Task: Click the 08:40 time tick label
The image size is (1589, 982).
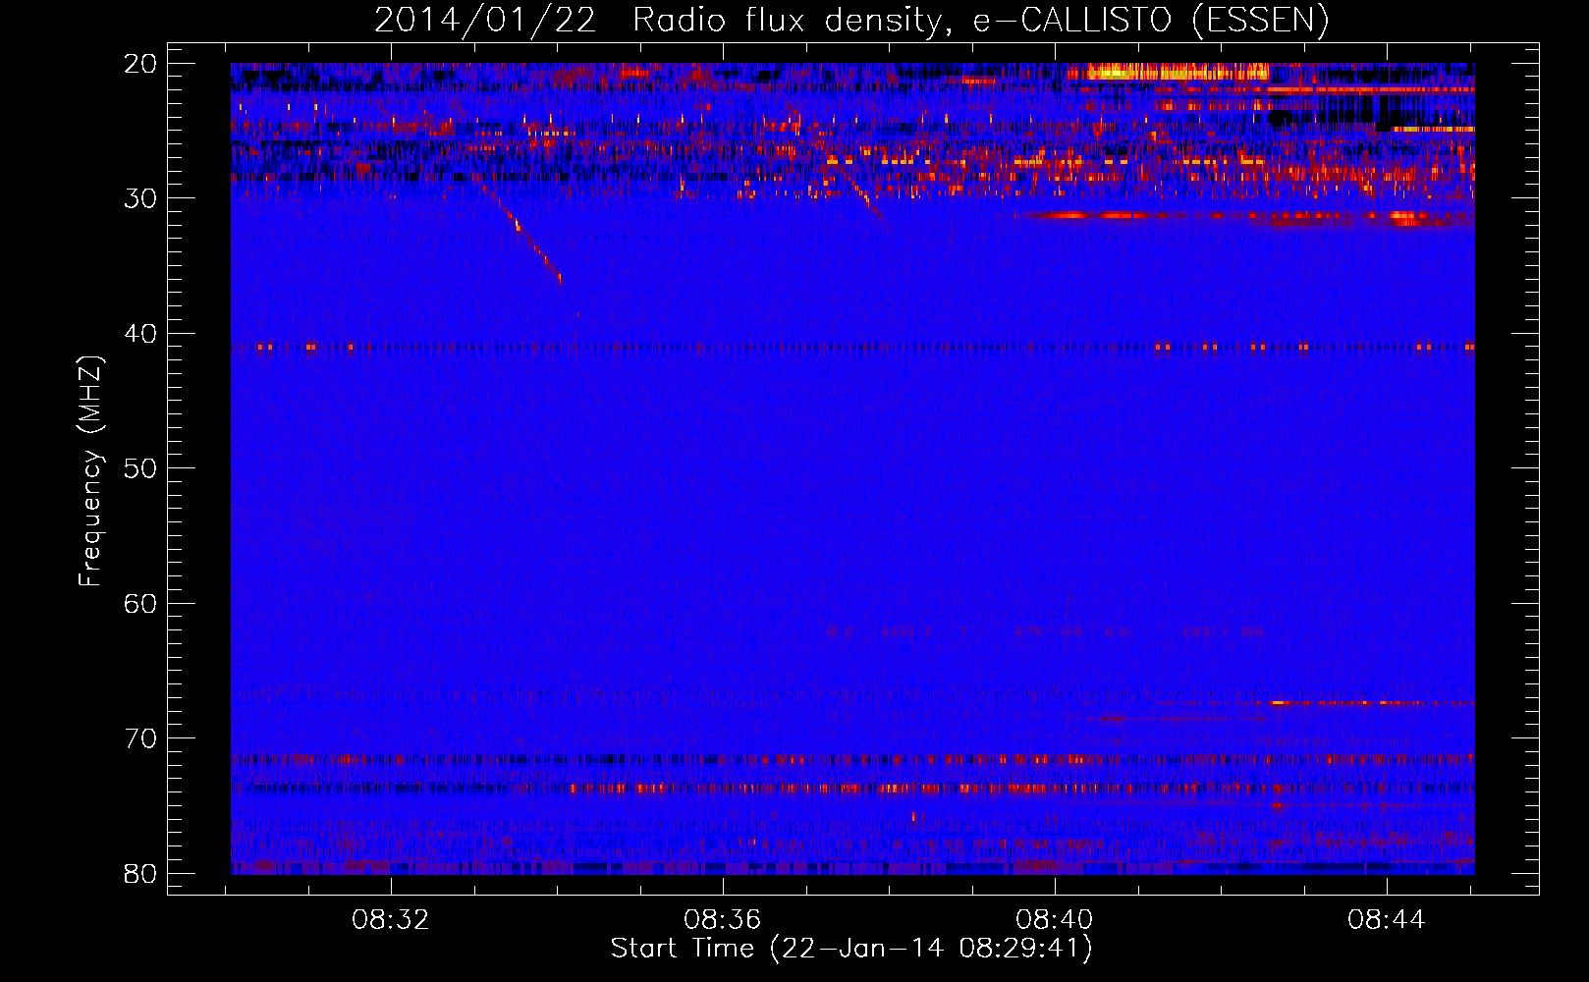Action: pos(1055,920)
